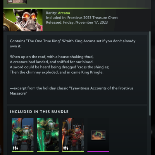Click the release date Friday, November 17, 2023
This screenshot has width=155, height=155.
point(85,22)
